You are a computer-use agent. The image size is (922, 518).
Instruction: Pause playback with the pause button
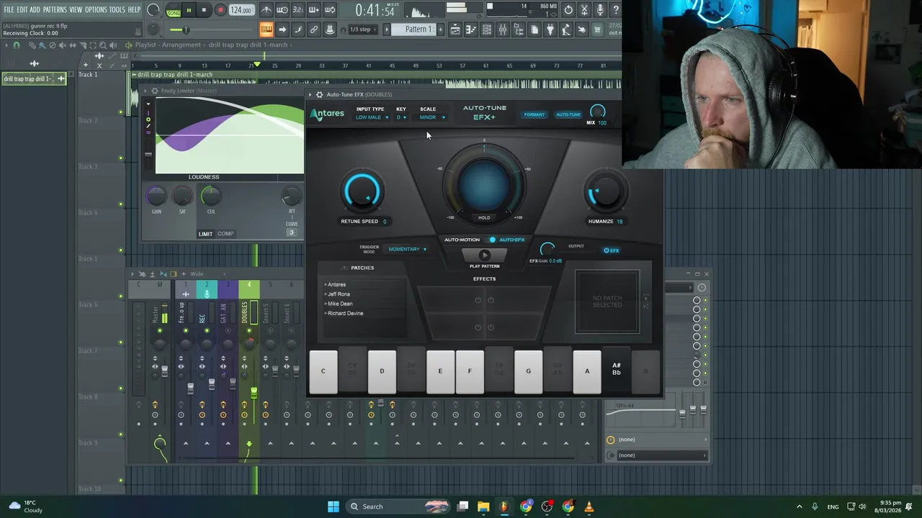tap(189, 11)
